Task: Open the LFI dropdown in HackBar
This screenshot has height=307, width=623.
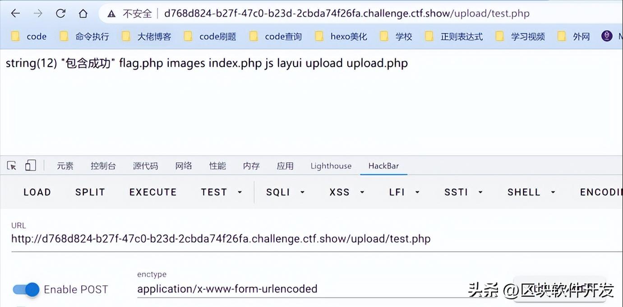Action: click(x=404, y=192)
